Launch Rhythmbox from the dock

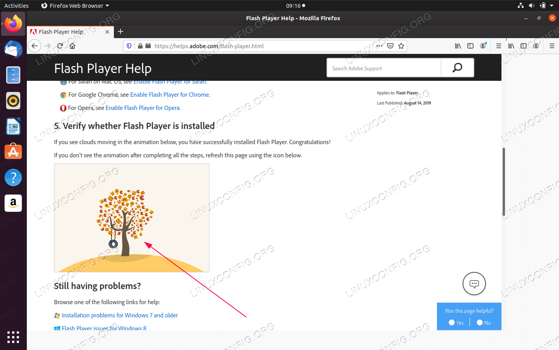13,101
